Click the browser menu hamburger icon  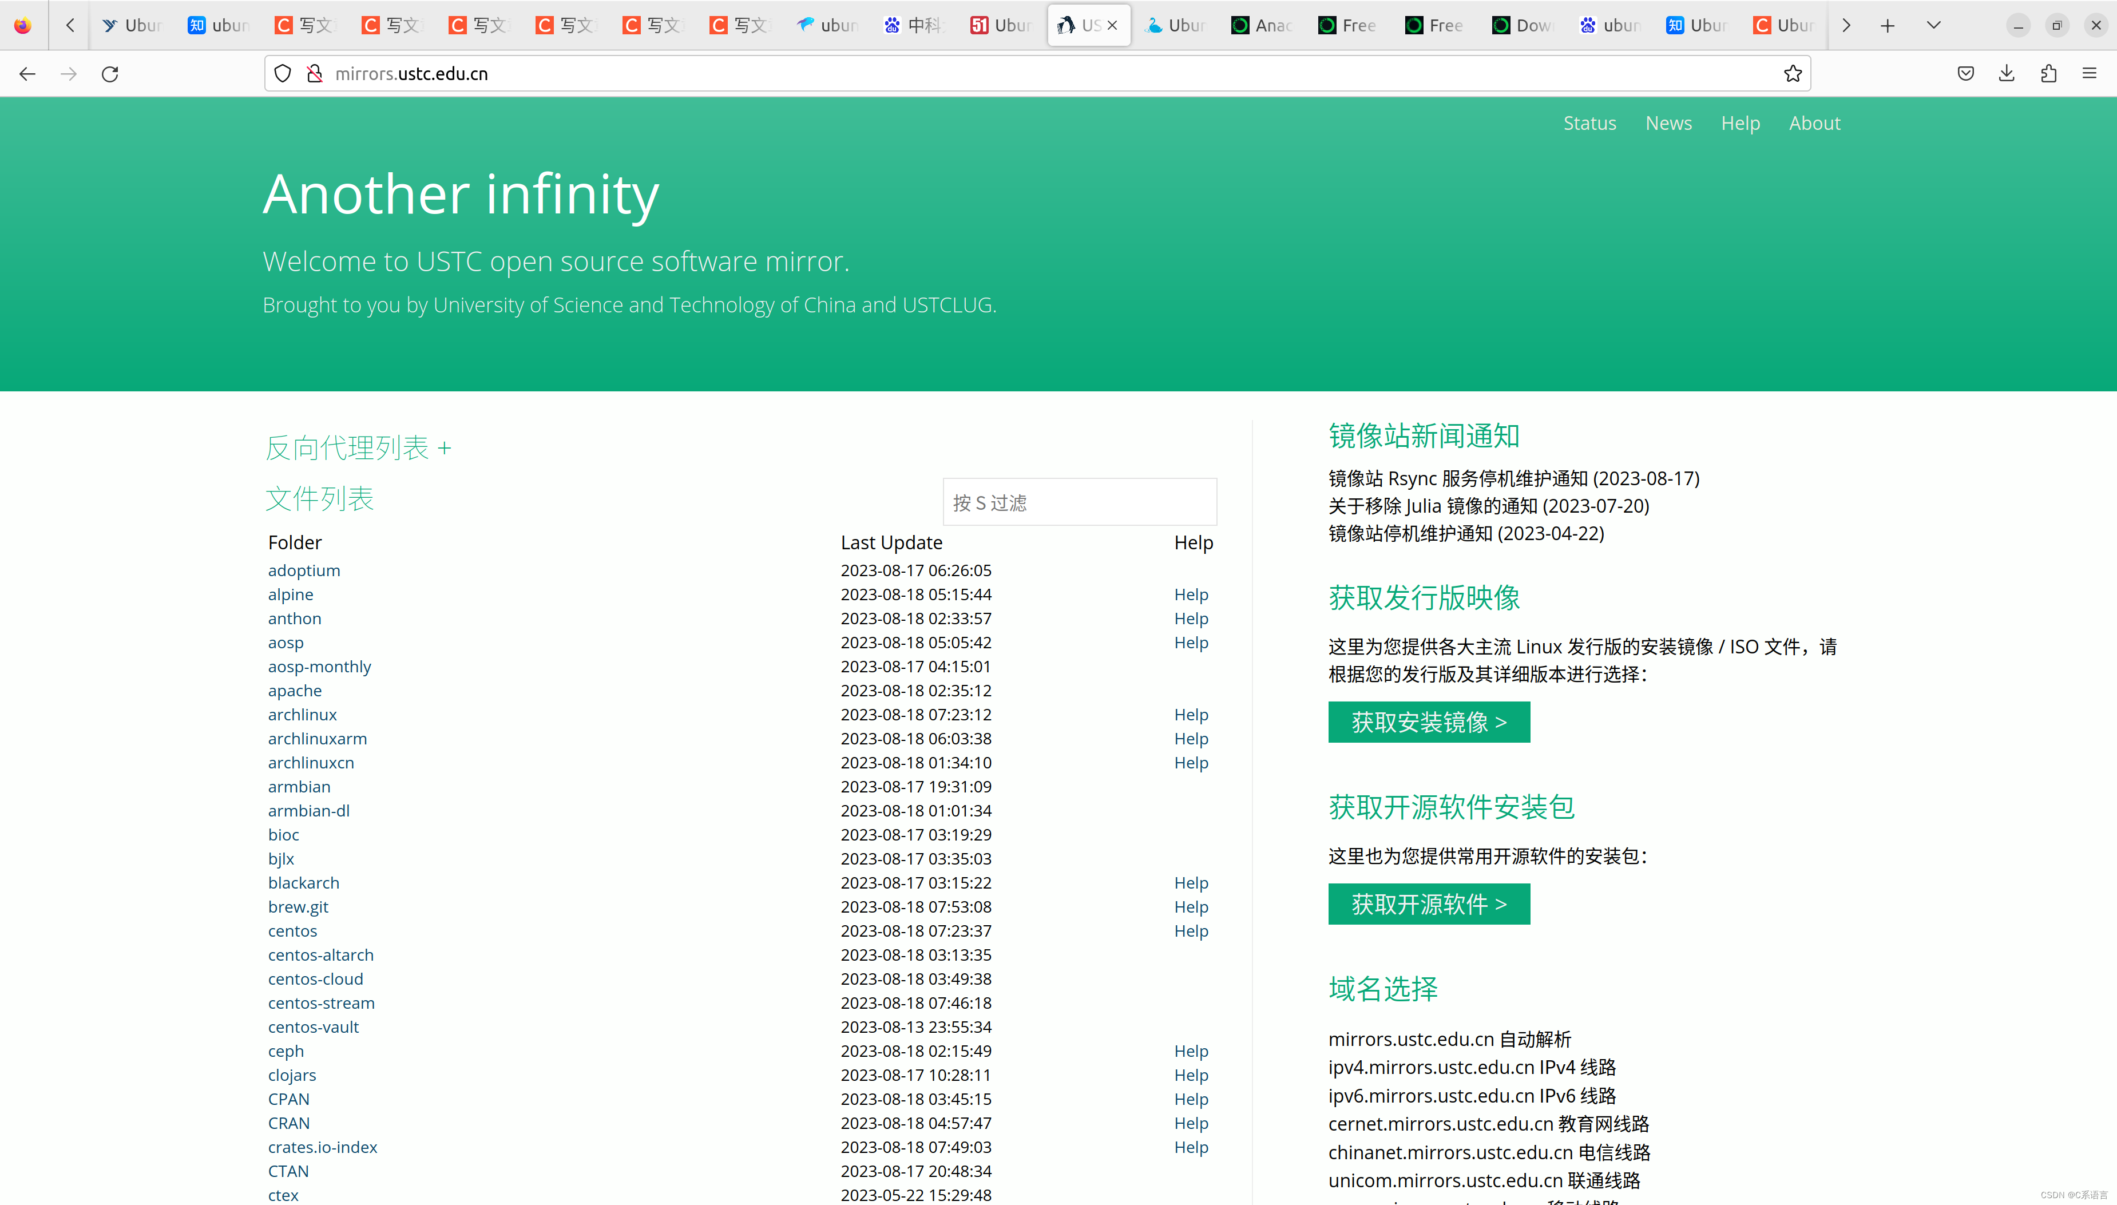coord(2090,74)
